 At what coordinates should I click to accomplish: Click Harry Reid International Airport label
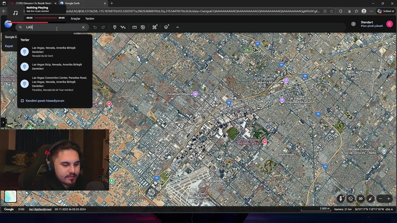tap(197, 198)
